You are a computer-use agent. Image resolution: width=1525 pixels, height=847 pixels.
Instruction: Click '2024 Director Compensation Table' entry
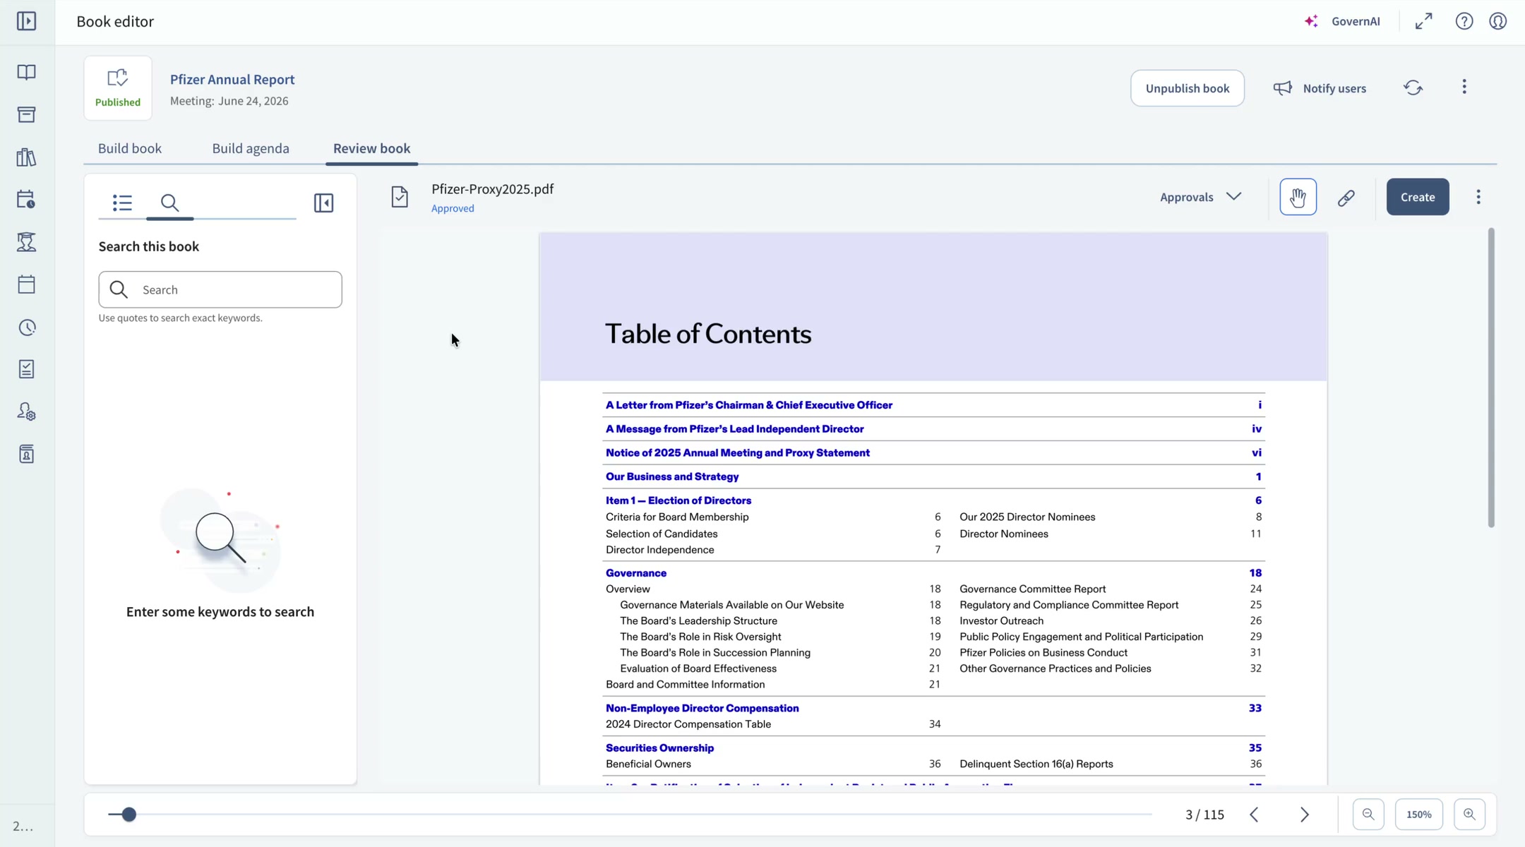[x=688, y=724]
